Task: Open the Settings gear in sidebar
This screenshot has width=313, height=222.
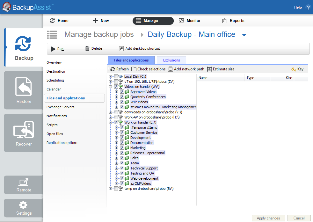Action: (x=23, y=205)
